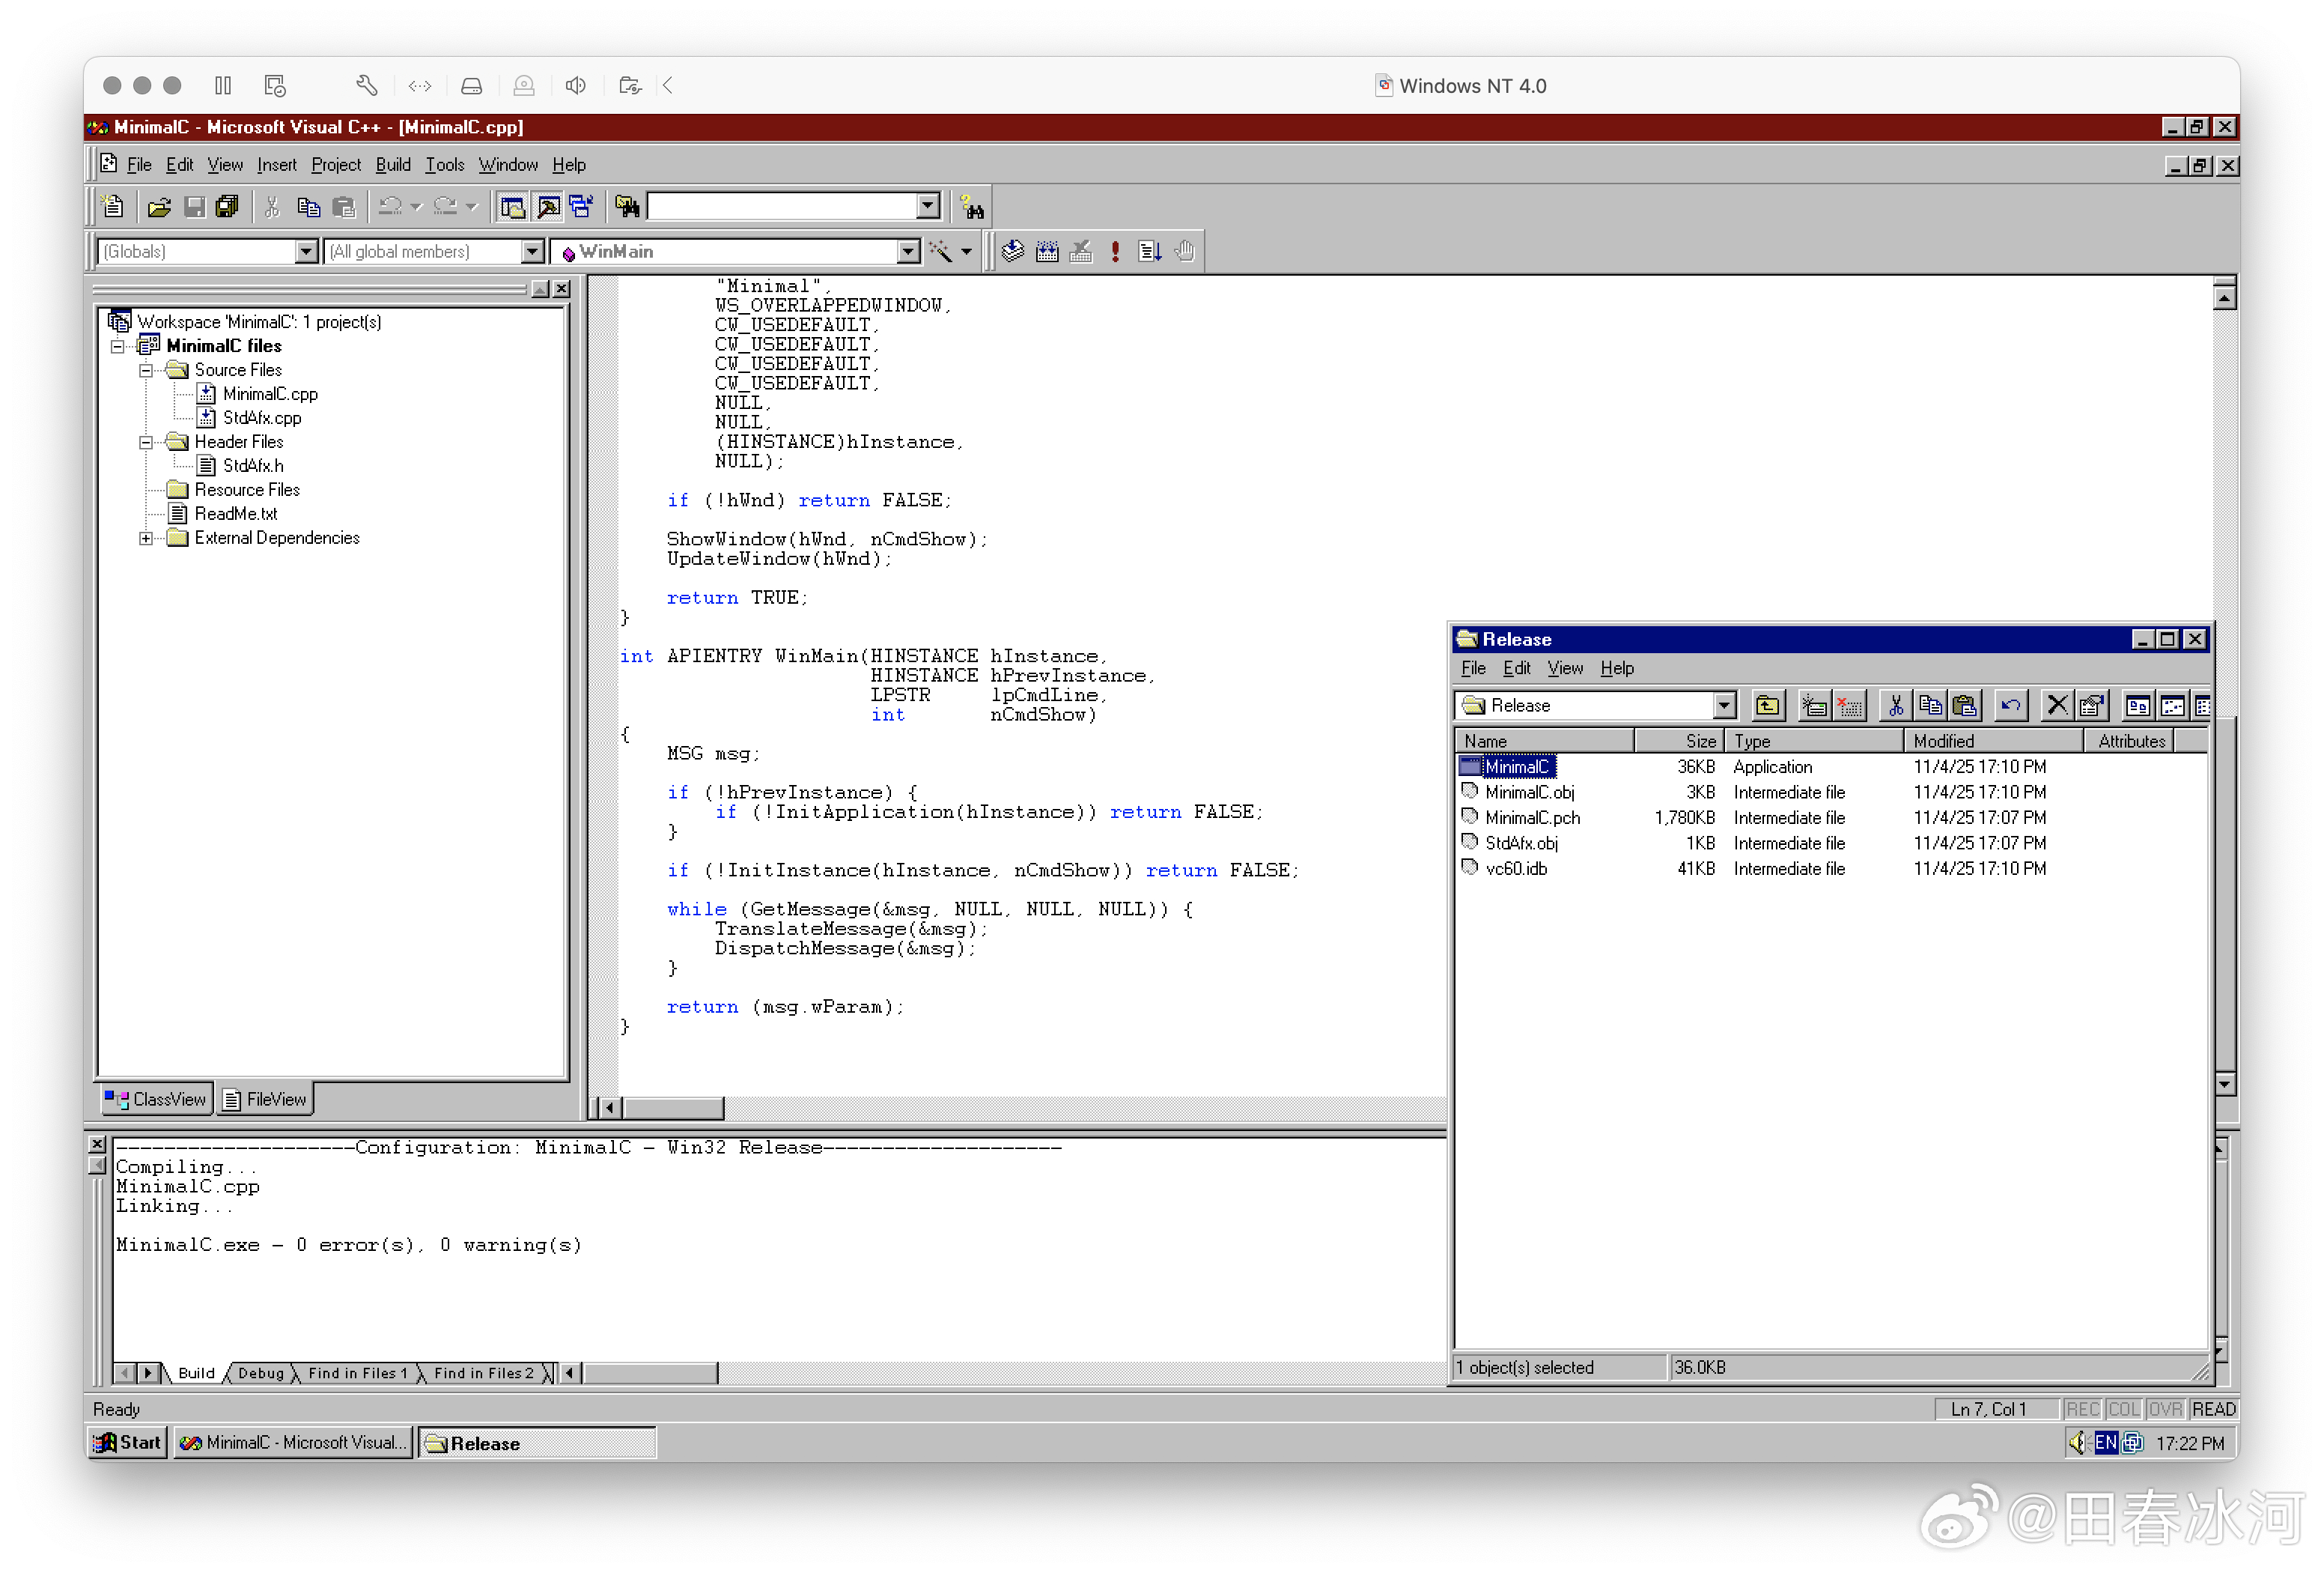
Task: Collapse the Source Files tree folder
Action: (146, 370)
